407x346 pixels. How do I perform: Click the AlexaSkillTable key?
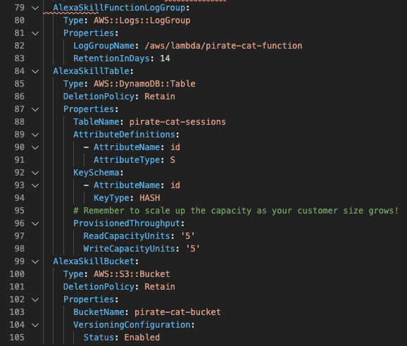point(92,71)
